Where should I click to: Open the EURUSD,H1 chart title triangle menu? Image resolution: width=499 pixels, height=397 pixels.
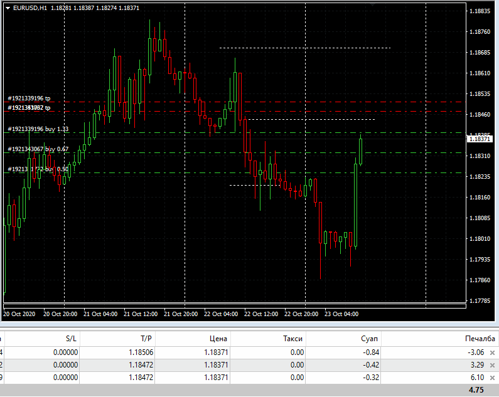point(8,8)
